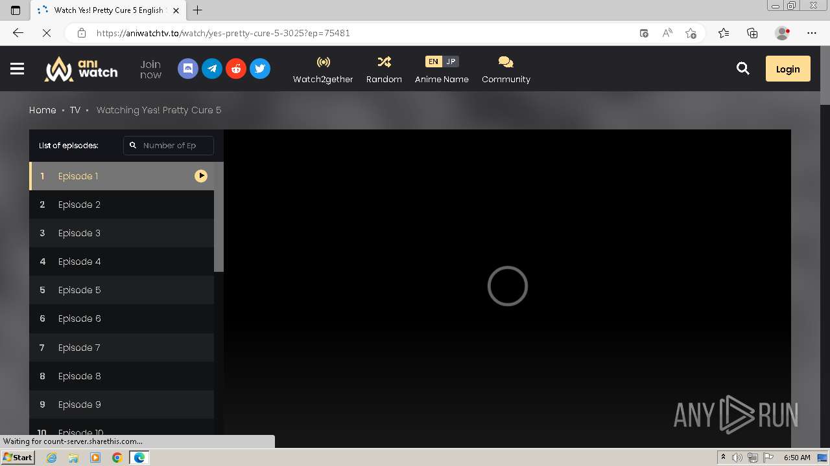Open the Community page
The height and width of the screenshot is (466, 830).
pyautogui.click(x=506, y=69)
